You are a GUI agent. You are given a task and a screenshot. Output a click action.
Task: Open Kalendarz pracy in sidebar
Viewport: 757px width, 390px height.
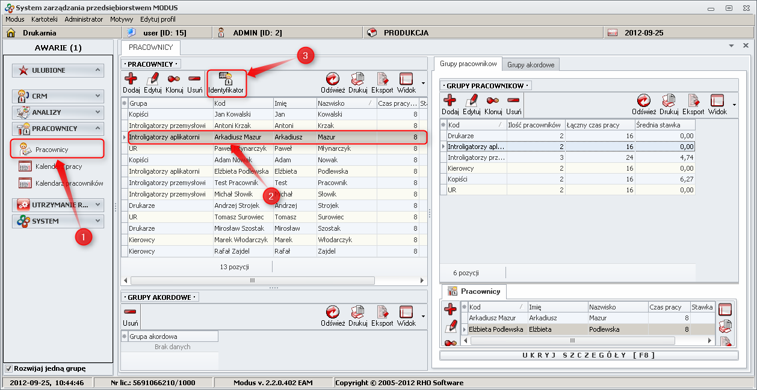(58, 166)
